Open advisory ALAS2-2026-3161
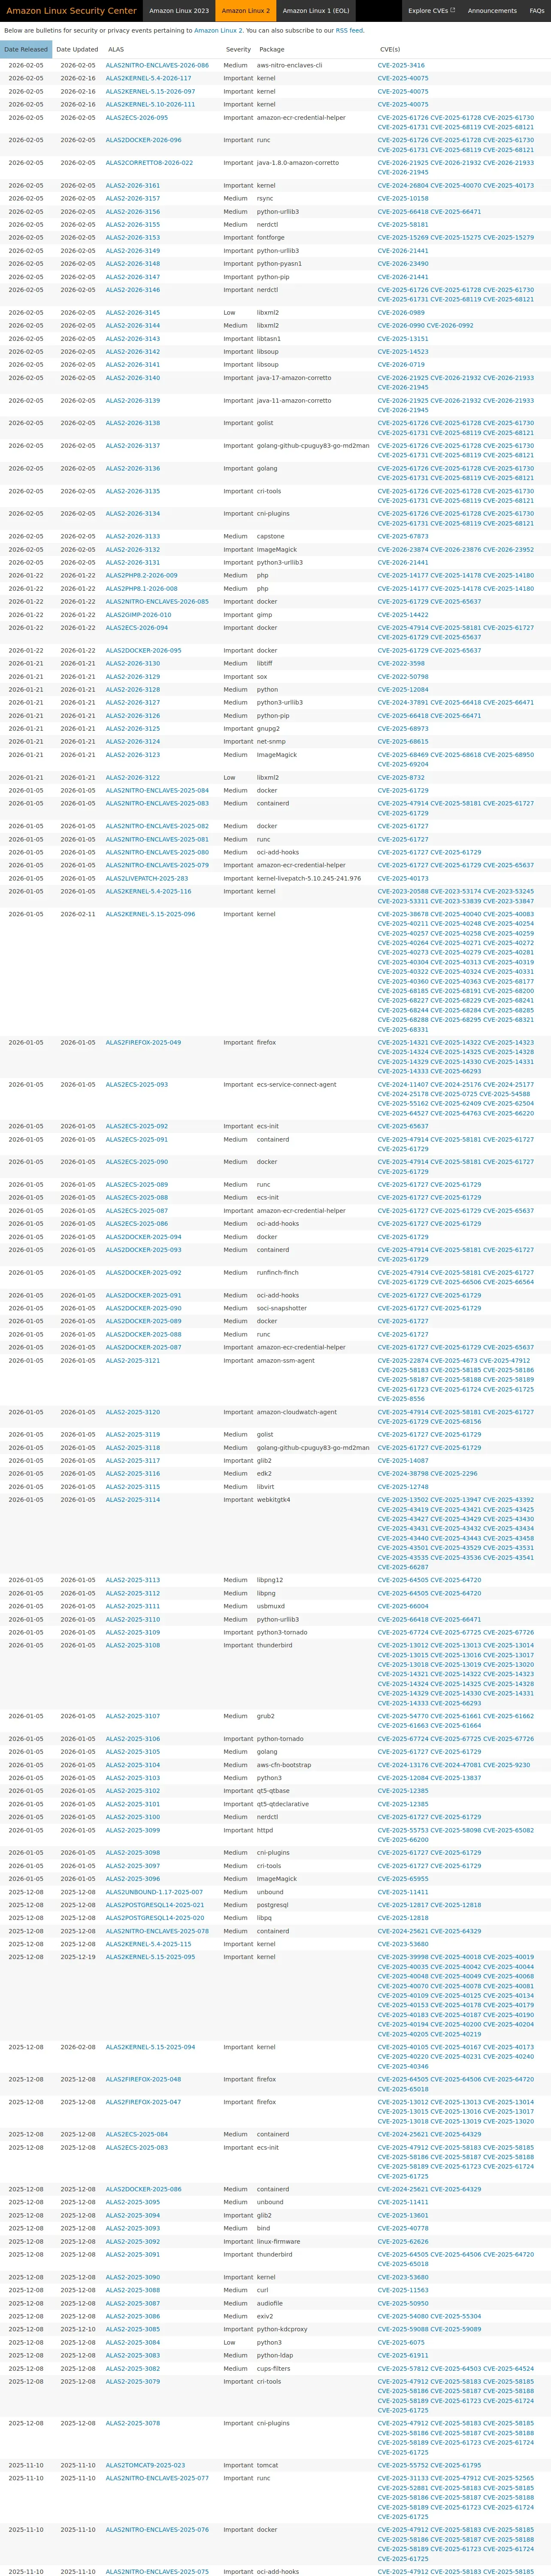The height and width of the screenshot is (2576, 551). pyautogui.click(x=133, y=185)
